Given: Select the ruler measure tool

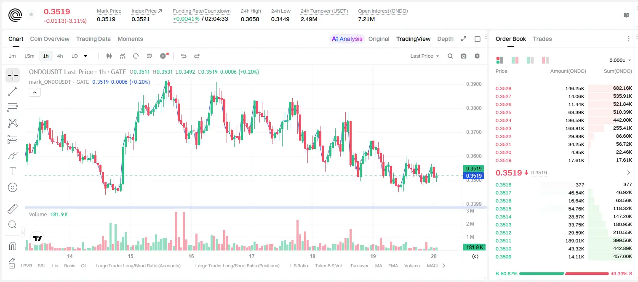Looking at the screenshot, I should point(13,209).
